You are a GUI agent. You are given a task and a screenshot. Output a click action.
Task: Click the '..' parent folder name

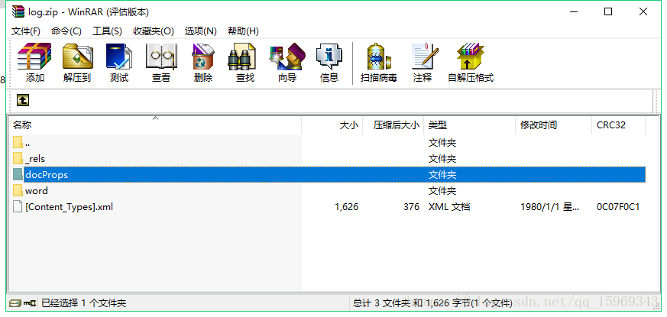pos(28,144)
